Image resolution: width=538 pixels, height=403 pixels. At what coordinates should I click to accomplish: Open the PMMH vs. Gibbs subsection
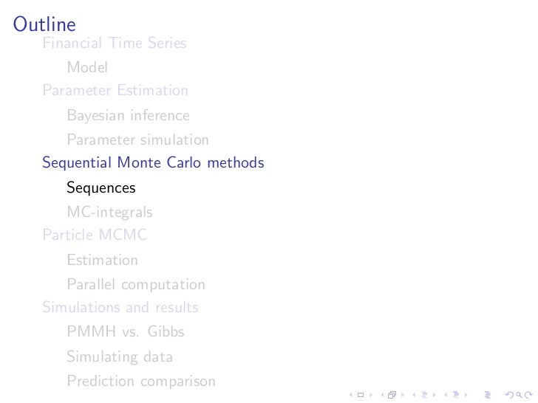126,331
